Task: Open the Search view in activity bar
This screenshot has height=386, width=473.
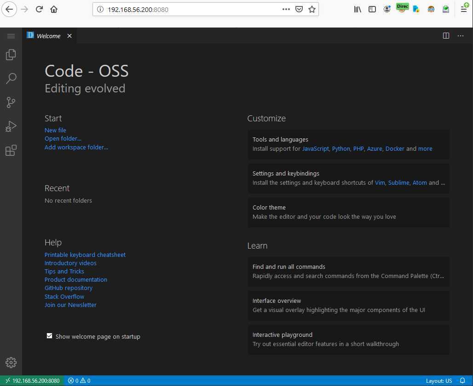Action: pyautogui.click(x=11, y=78)
